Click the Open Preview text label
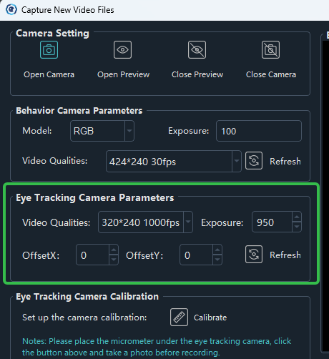Image resolution: width=329 pixels, height=359 pixels. click(123, 74)
